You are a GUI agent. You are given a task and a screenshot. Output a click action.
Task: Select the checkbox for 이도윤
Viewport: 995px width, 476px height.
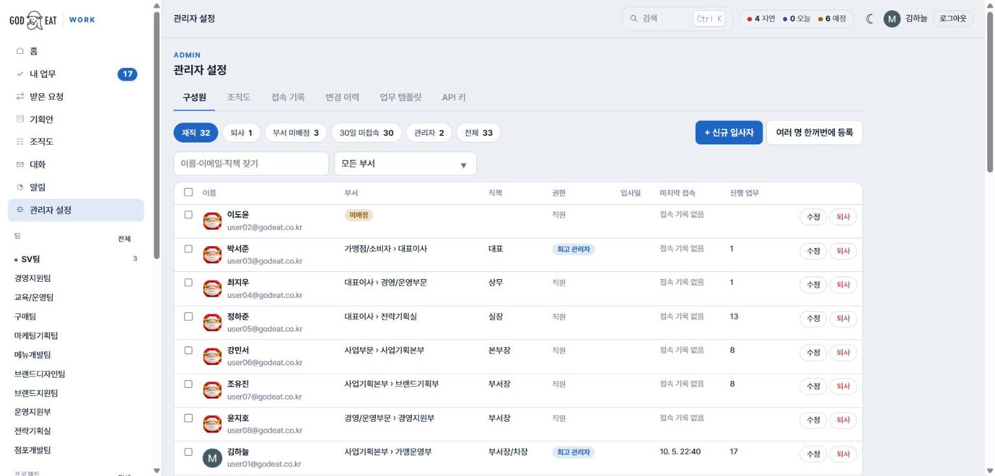[189, 215]
